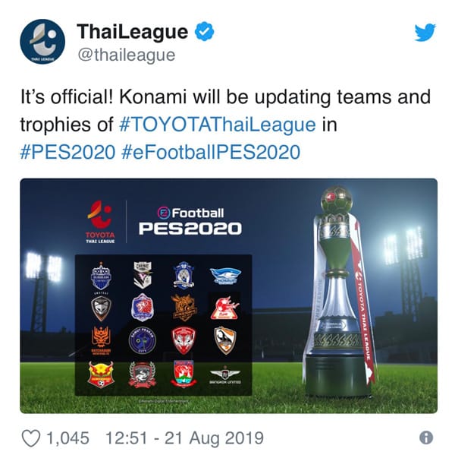This screenshot has height=455, width=455.
Task: Open the trophy in the tweet image
Action: (340, 292)
